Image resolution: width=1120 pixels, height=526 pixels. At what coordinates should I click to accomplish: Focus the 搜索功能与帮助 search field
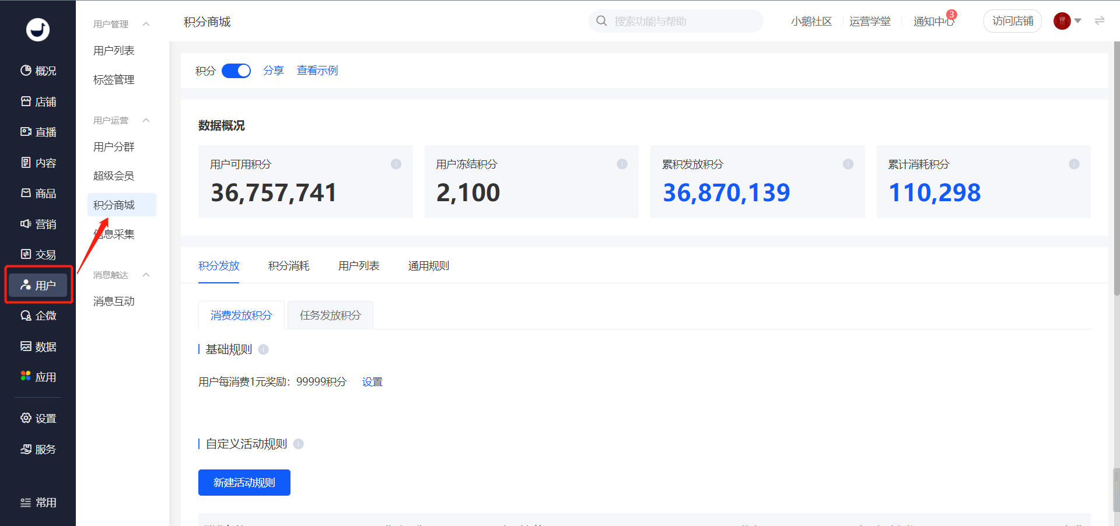point(676,21)
